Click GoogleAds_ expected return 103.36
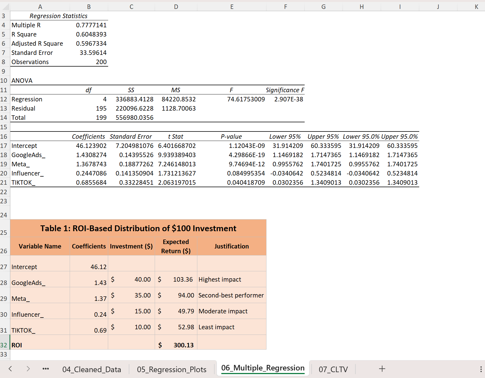The width and height of the screenshot is (485, 378). pyautogui.click(x=176, y=279)
